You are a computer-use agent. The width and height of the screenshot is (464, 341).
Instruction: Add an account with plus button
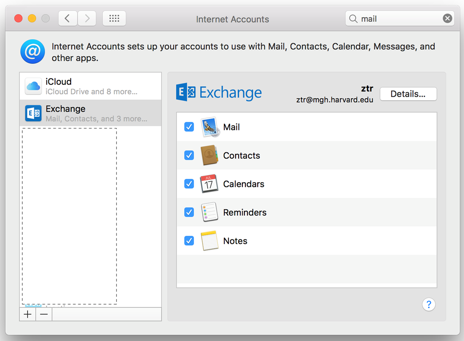[28, 314]
